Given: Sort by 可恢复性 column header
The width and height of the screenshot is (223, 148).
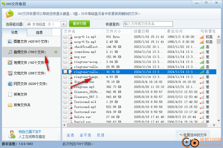Looking at the screenshot, I should pos(208,31).
